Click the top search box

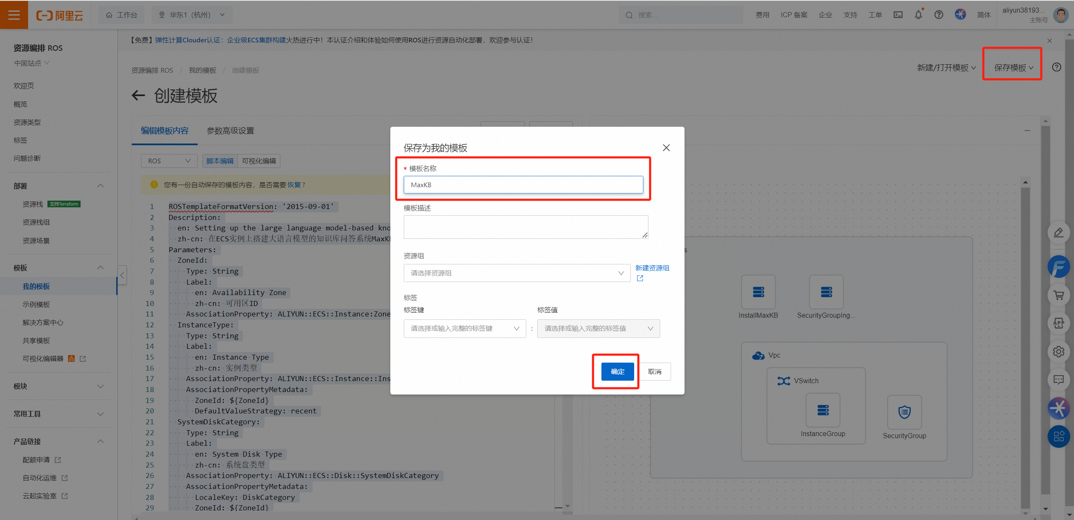[x=680, y=15]
